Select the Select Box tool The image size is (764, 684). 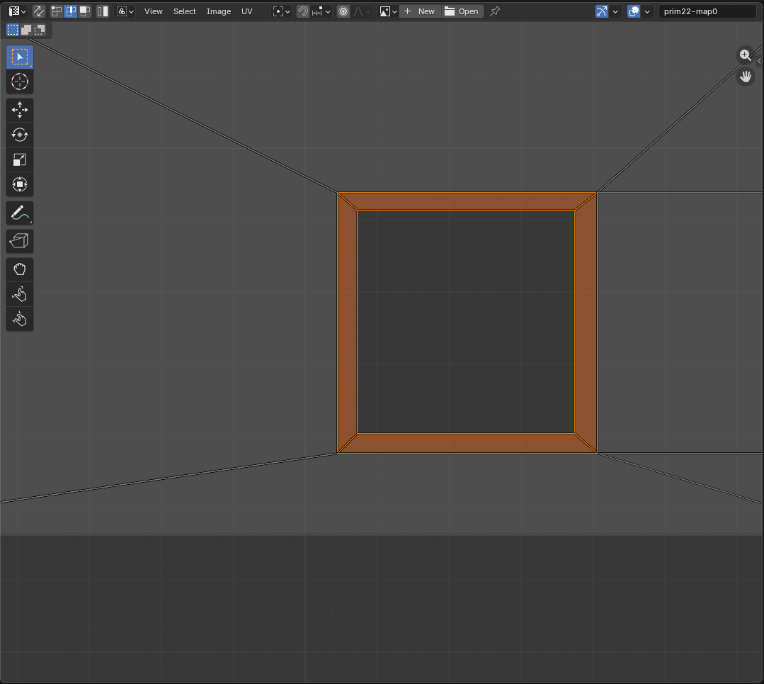point(20,57)
